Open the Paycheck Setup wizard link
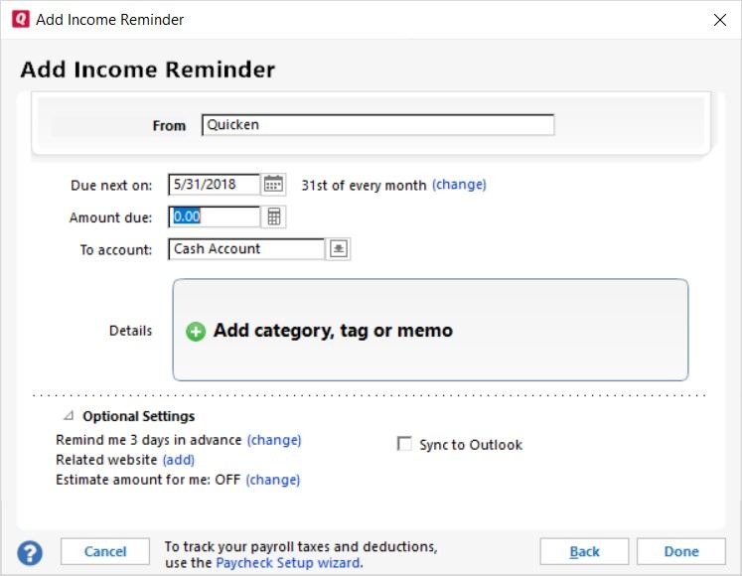Image resolution: width=742 pixels, height=576 pixels. [288, 563]
